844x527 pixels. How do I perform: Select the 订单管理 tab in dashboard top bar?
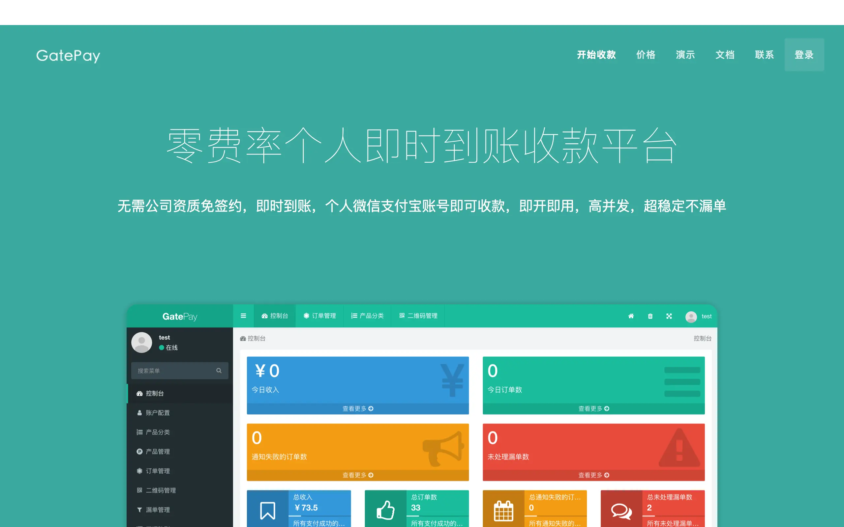(319, 316)
